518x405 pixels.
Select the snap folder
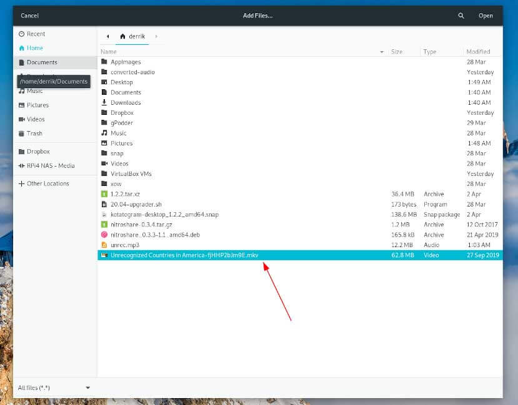(x=300, y=154)
